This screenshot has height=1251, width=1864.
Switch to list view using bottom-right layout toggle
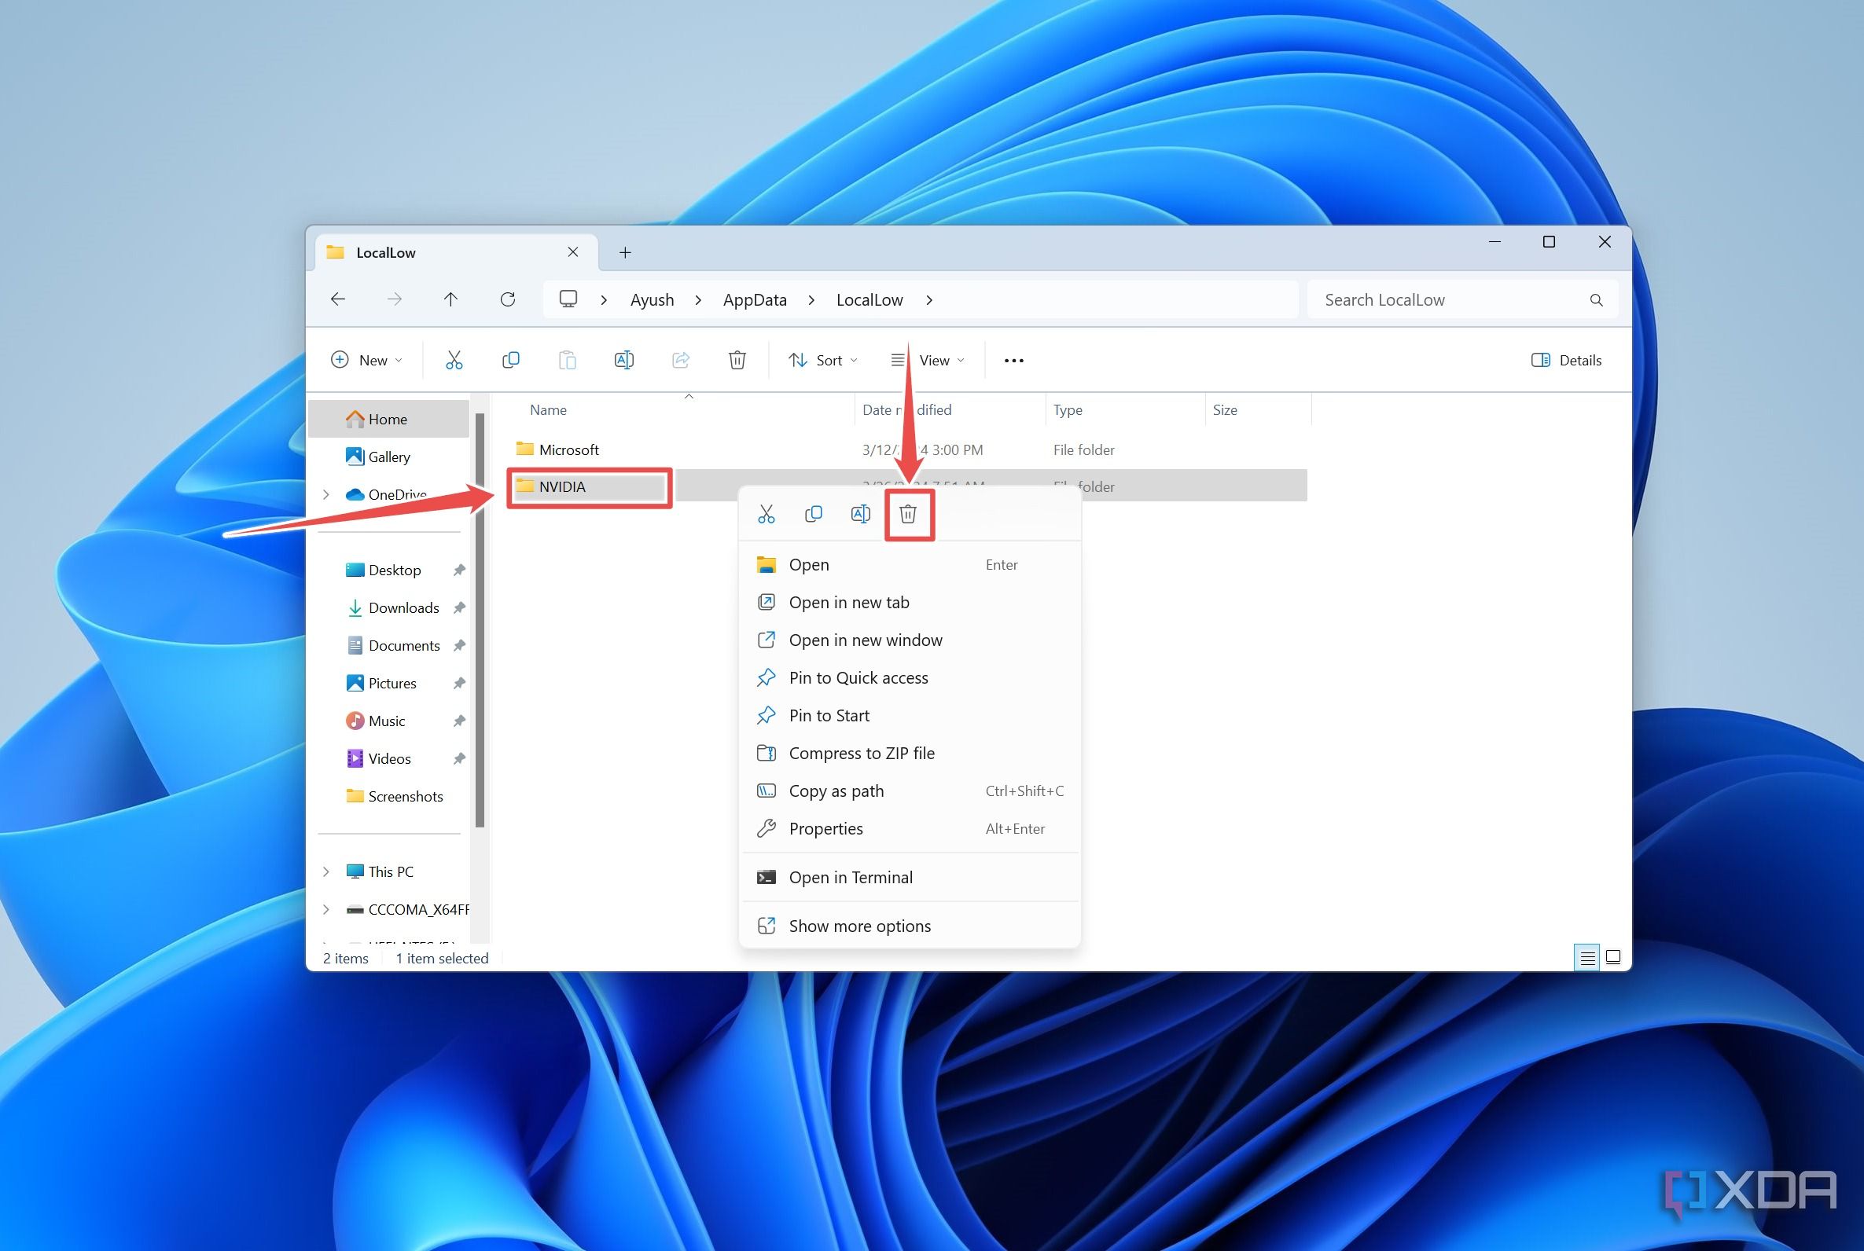1587,957
